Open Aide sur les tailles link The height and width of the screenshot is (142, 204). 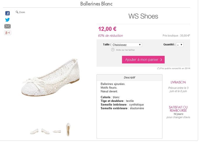coord(125,50)
